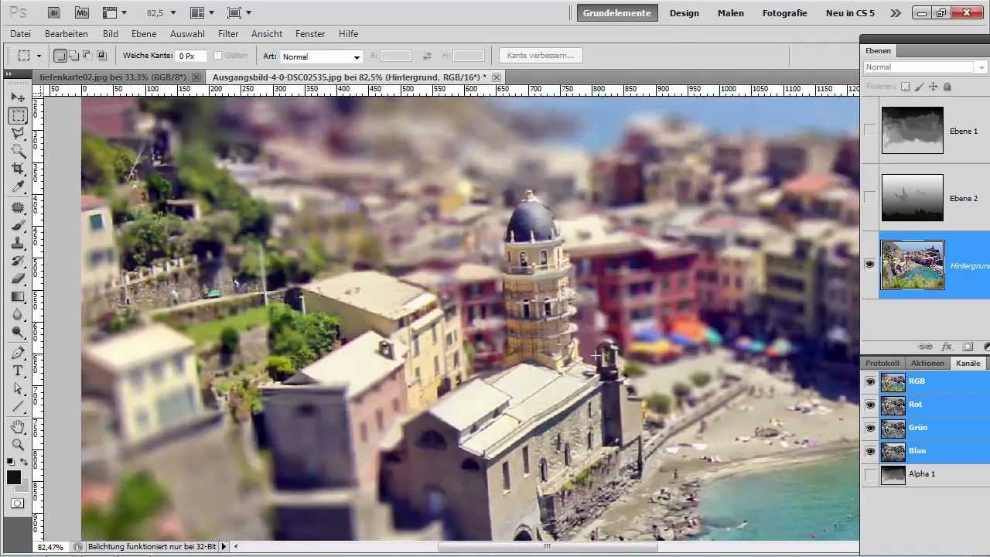Open the tool preset picker arrow
This screenshot has height=557, width=990.
[39, 56]
